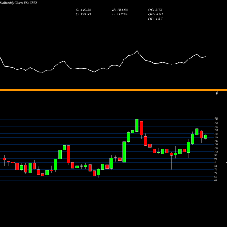Viewport: 227px width, 227px height.
Task: Click the 91 price axis label
Action: [216, 159]
